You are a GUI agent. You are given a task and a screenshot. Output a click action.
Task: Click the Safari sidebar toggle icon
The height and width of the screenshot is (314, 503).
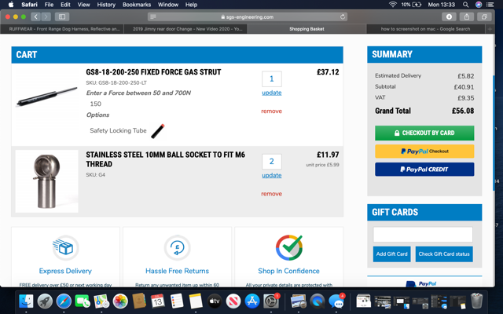point(62,16)
